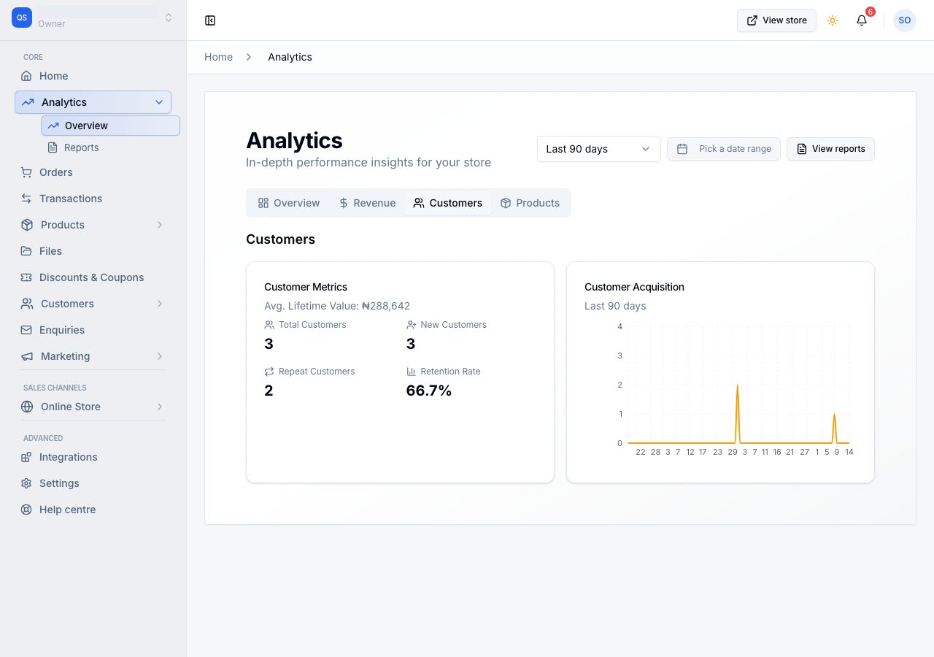Click the Analytics breadcrumb
934x657 pixels.
[290, 57]
